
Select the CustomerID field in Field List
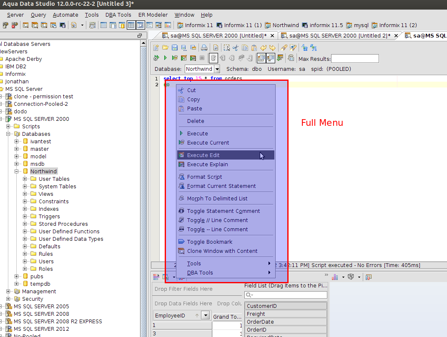click(286, 306)
